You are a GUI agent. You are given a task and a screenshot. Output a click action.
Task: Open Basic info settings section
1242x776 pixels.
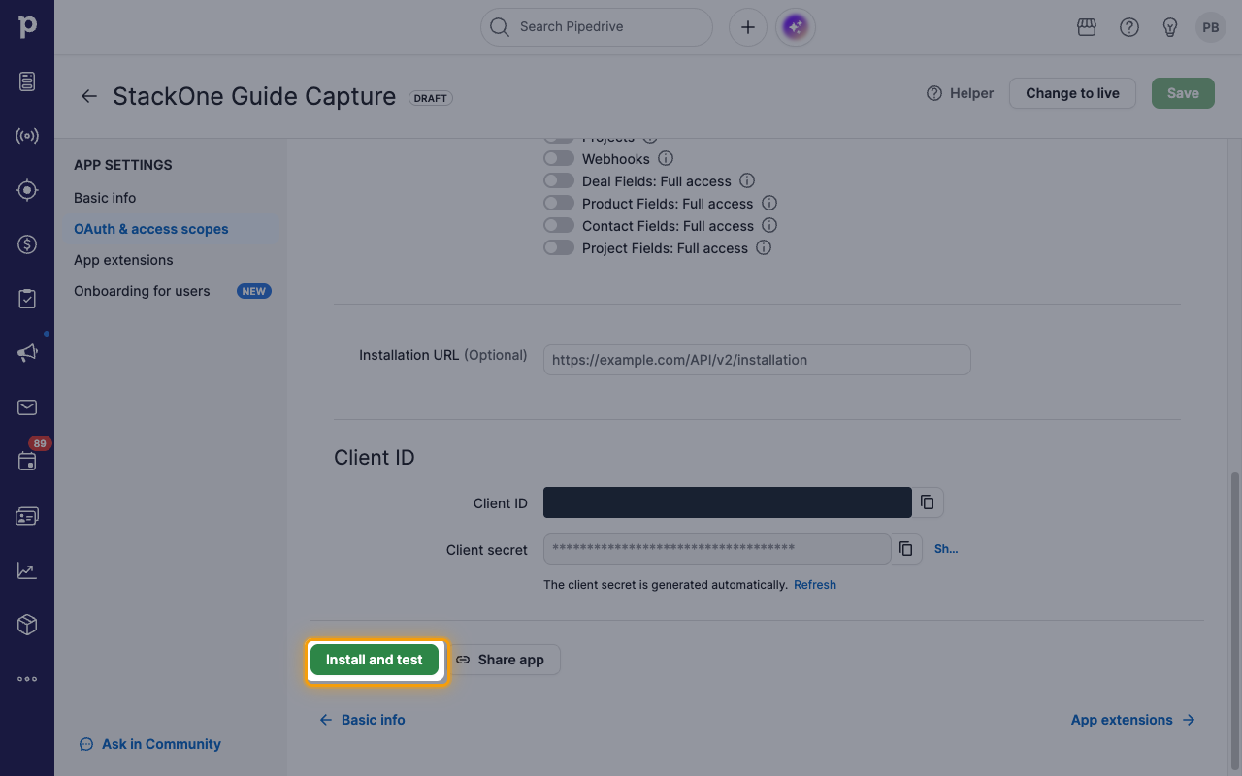105,198
